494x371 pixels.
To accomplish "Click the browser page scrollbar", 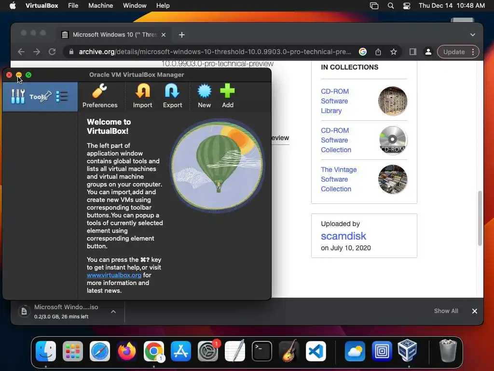I will [x=480, y=218].
